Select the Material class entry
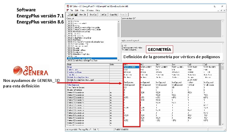The image size is (243, 136). [73, 48]
